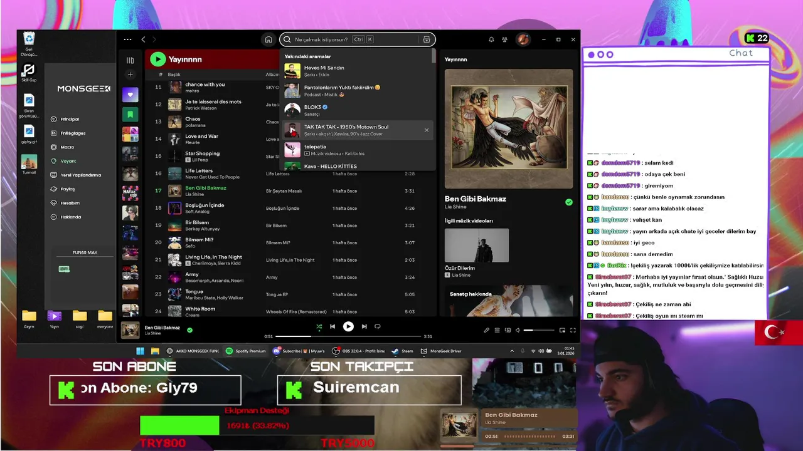The image size is (803, 451).
Task: Open Spotify three-dot menu
Action: pos(127,39)
